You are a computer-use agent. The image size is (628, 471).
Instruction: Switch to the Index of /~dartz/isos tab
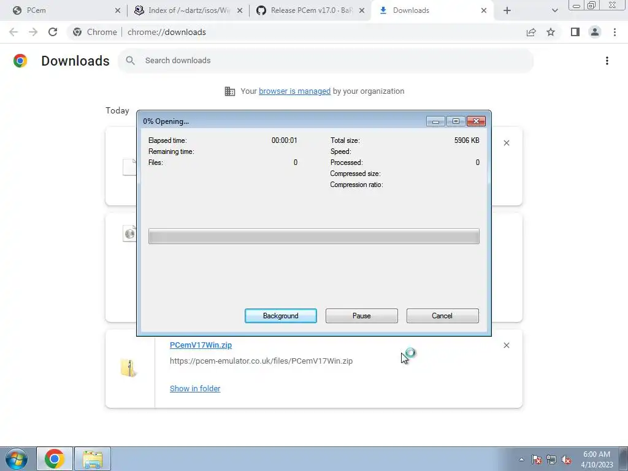click(187, 10)
